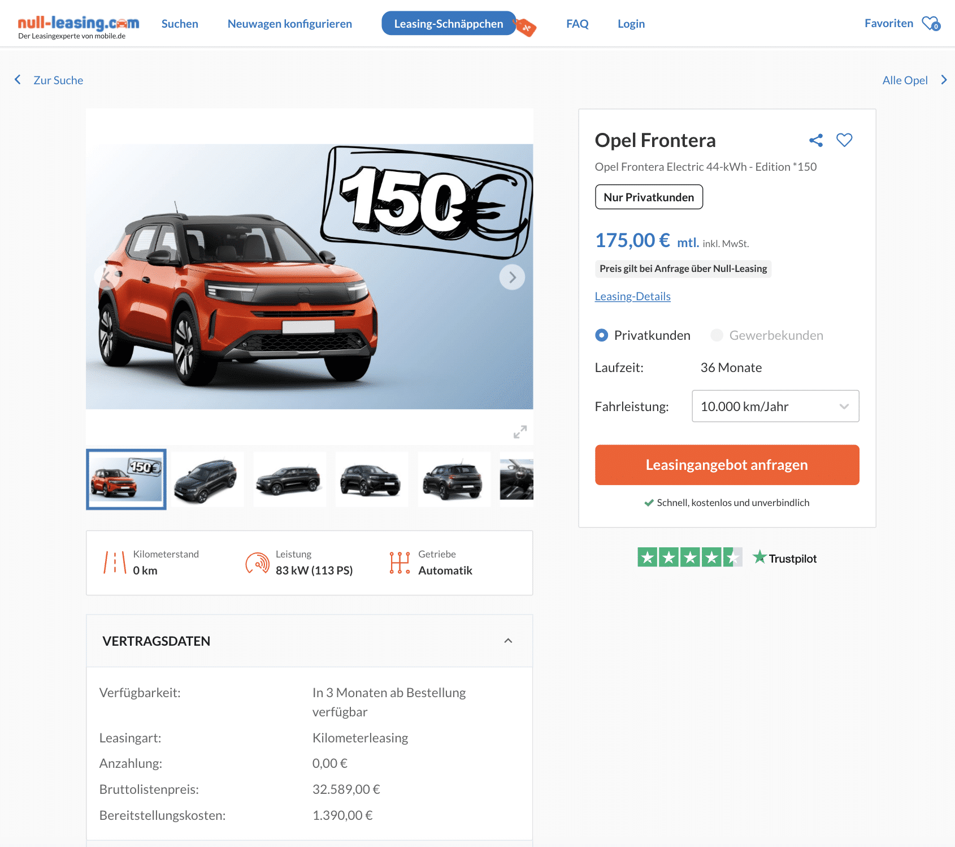Click the 0 km Kilometerstand value
Image resolution: width=955 pixels, height=847 pixels.
145,571
